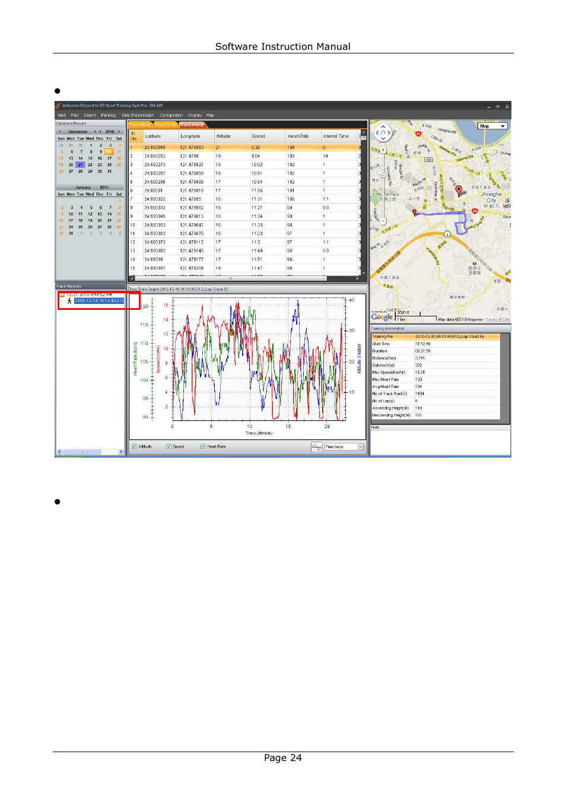Click the Google logo on map
This screenshot has height=802, width=566.
pos(381,317)
